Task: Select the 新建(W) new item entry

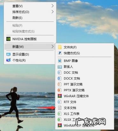Action: point(30,47)
